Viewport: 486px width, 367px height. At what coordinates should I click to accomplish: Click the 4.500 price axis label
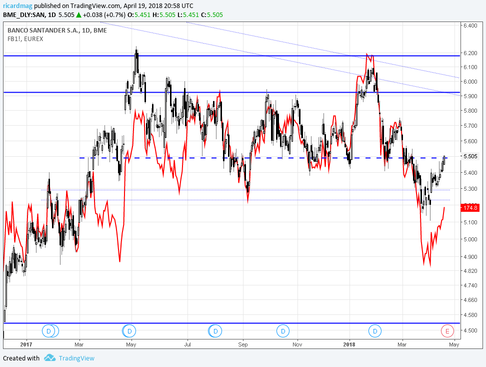tap(470, 330)
